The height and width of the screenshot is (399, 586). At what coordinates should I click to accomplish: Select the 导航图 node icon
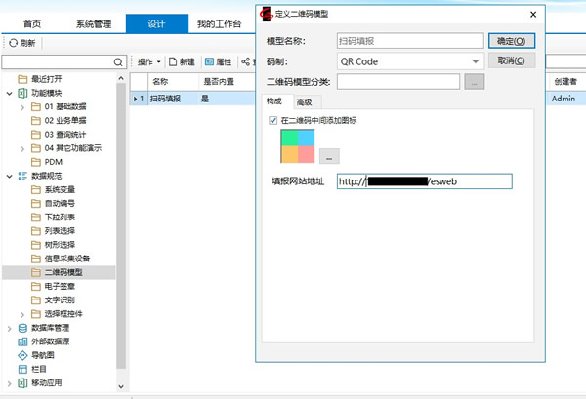(23, 355)
